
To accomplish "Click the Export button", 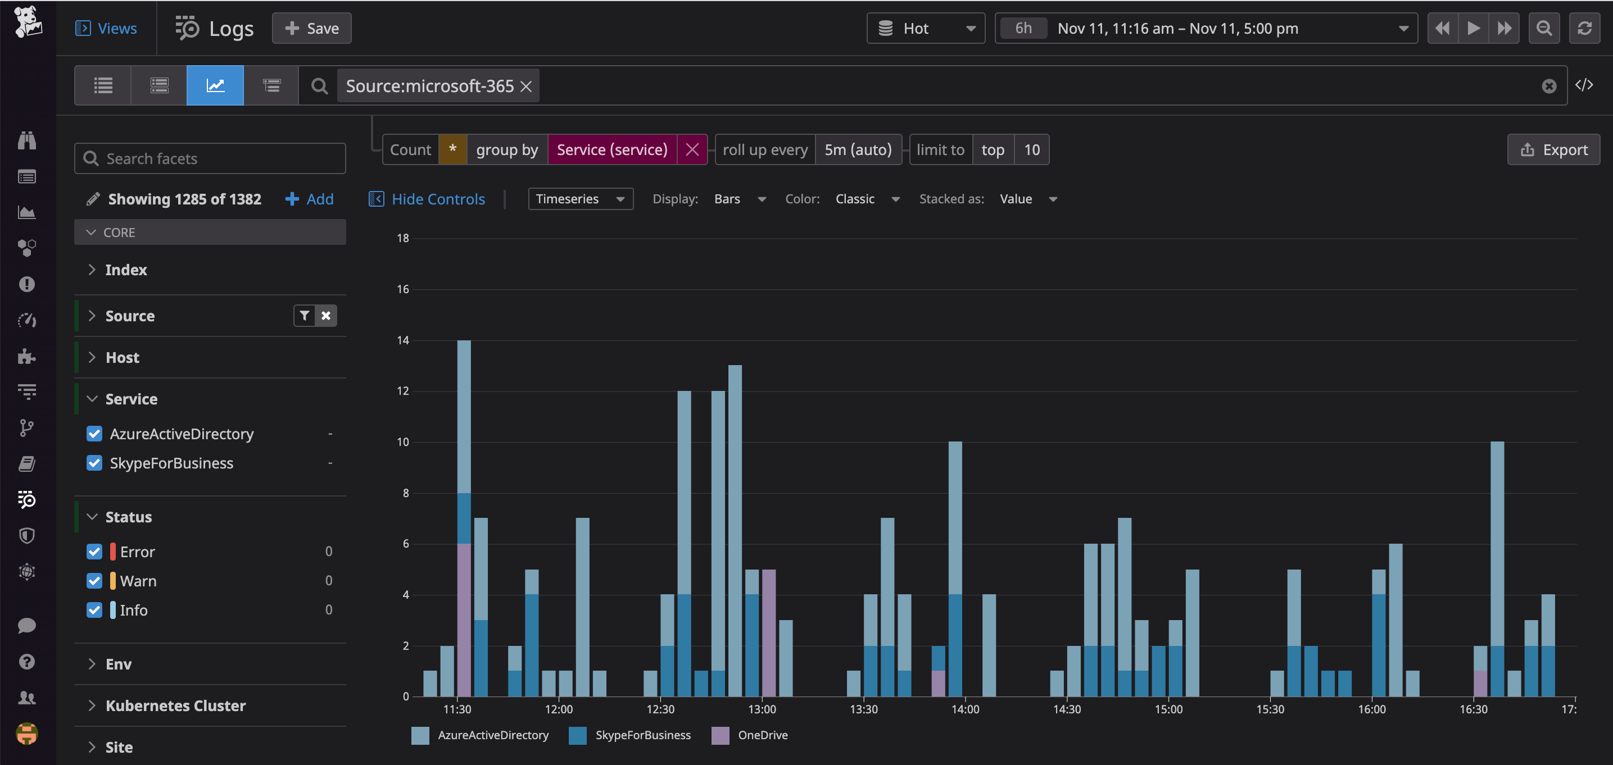I will tap(1553, 149).
